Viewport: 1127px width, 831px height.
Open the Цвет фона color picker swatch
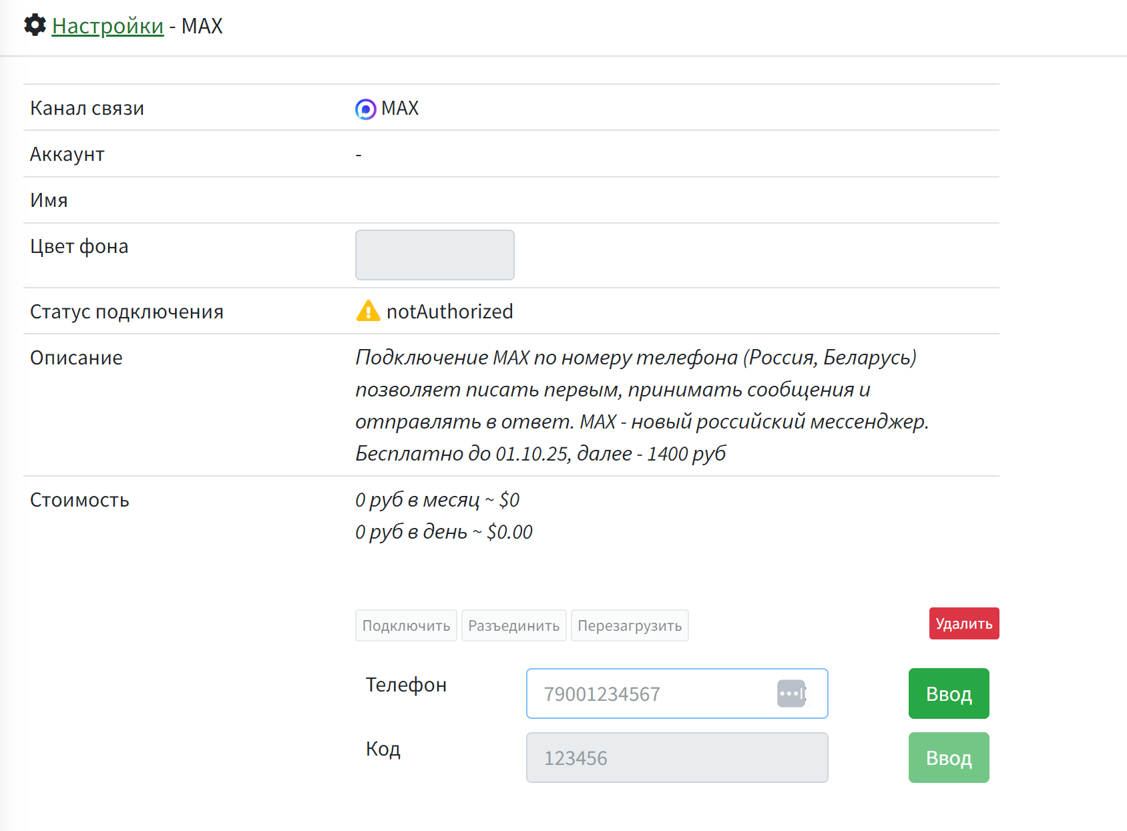point(435,255)
